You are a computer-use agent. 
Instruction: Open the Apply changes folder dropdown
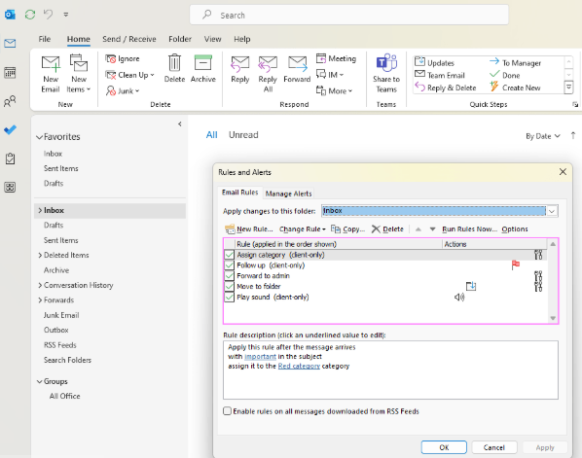click(552, 211)
